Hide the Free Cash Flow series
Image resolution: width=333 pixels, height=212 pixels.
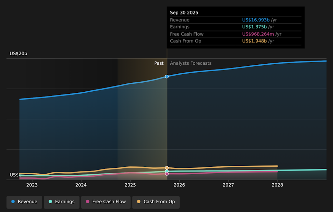105,202
